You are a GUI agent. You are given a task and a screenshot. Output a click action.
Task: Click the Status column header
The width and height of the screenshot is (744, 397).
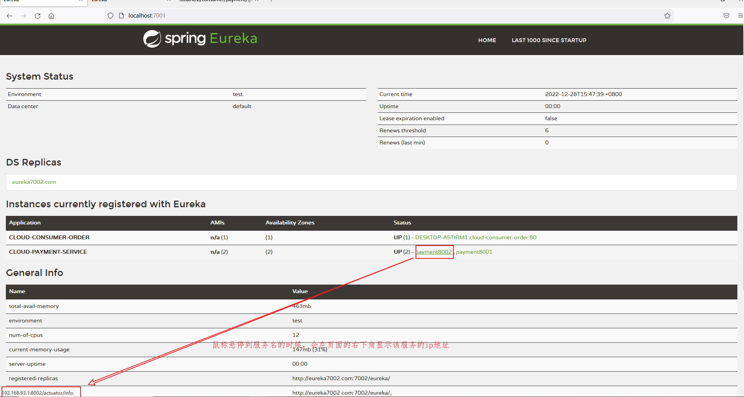(x=402, y=223)
